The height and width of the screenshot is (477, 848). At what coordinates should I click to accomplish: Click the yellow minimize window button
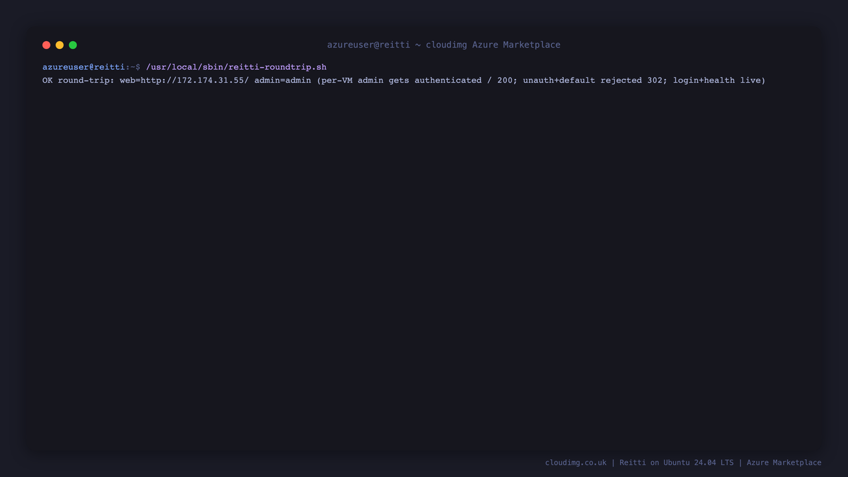[60, 45]
